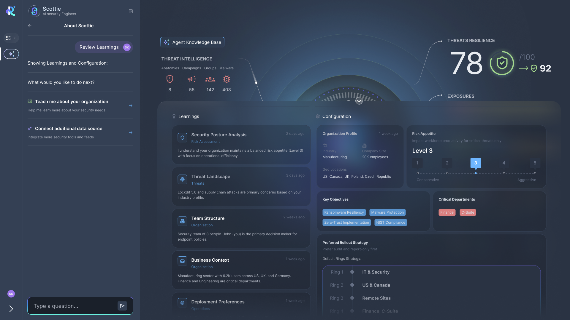The image size is (570, 320).
Task: Click the Zero-Trust Implementation objective tag
Action: [347, 223]
